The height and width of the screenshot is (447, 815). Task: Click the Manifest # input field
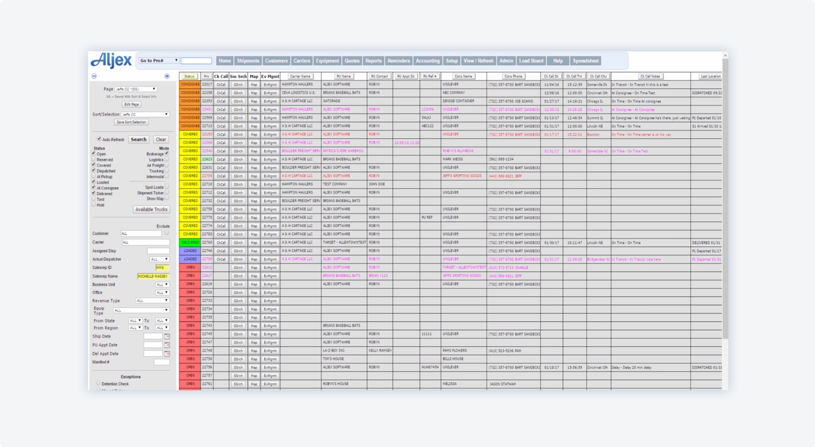[x=161, y=362]
